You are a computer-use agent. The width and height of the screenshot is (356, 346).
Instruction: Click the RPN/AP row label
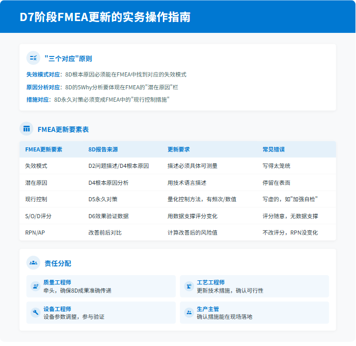(35, 233)
